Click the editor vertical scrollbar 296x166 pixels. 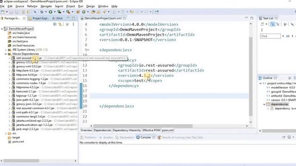click(251, 76)
